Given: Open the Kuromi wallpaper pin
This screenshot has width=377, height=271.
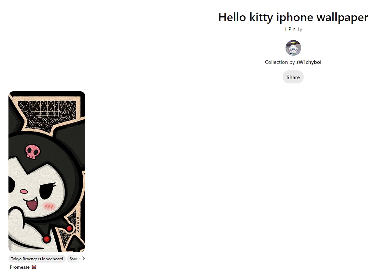Looking at the screenshot, I should (47, 171).
